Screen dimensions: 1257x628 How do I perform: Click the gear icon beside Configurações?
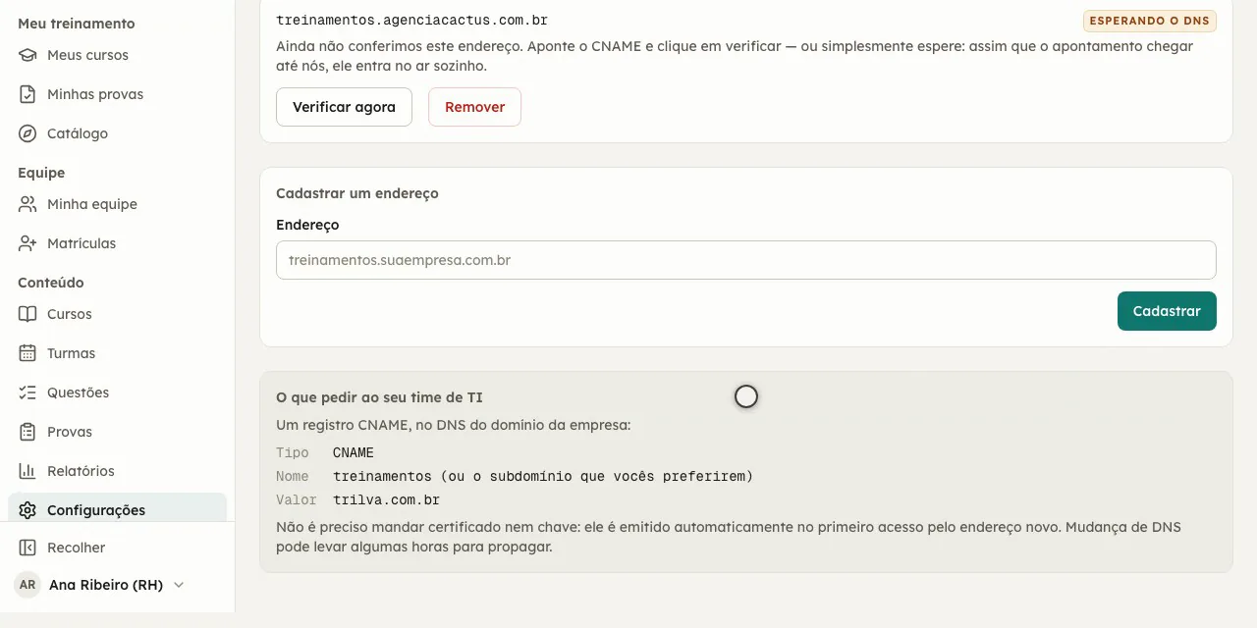click(27, 510)
